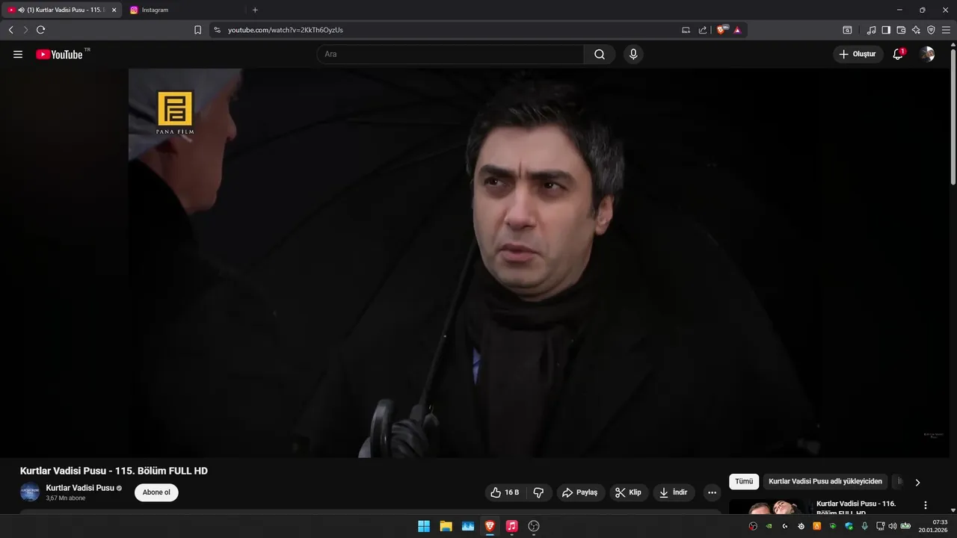Screen dimensions: 957x538
Task: Open the Windows Start menu
Action: click(x=424, y=526)
